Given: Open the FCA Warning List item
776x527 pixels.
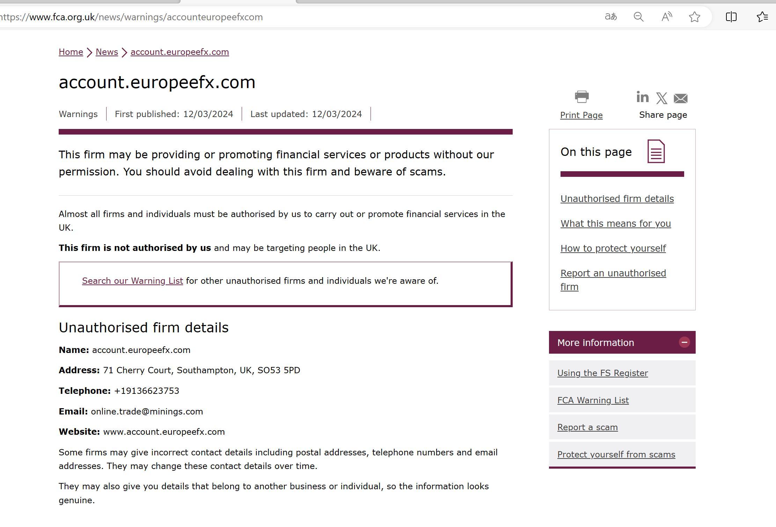Looking at the screenshot, I should tap(593, 400).
